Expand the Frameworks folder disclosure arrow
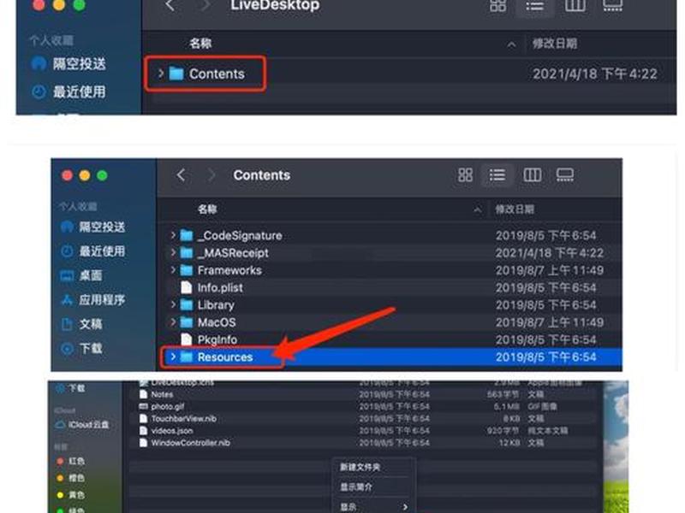This screenshot has height=513, width=685. [173, 270]
